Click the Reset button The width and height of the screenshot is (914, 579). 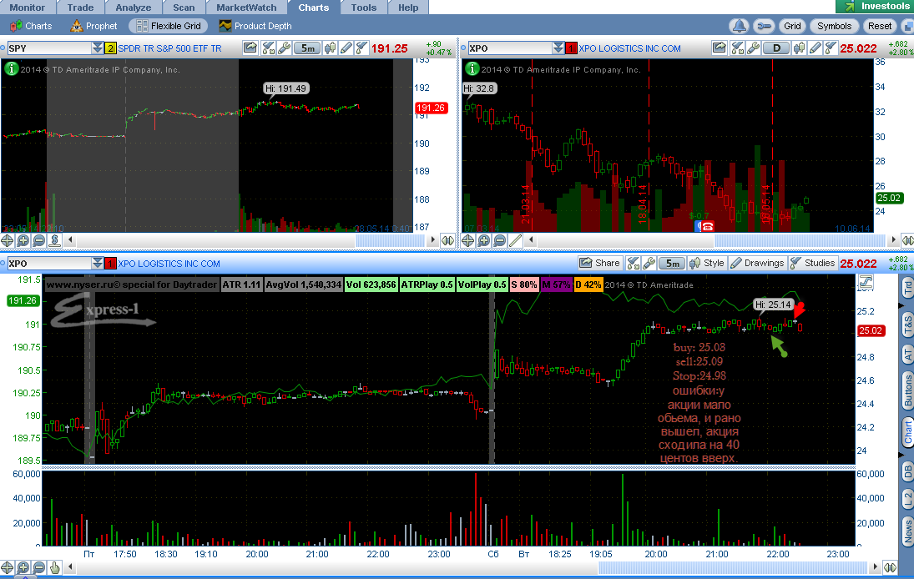coord(880,26)
